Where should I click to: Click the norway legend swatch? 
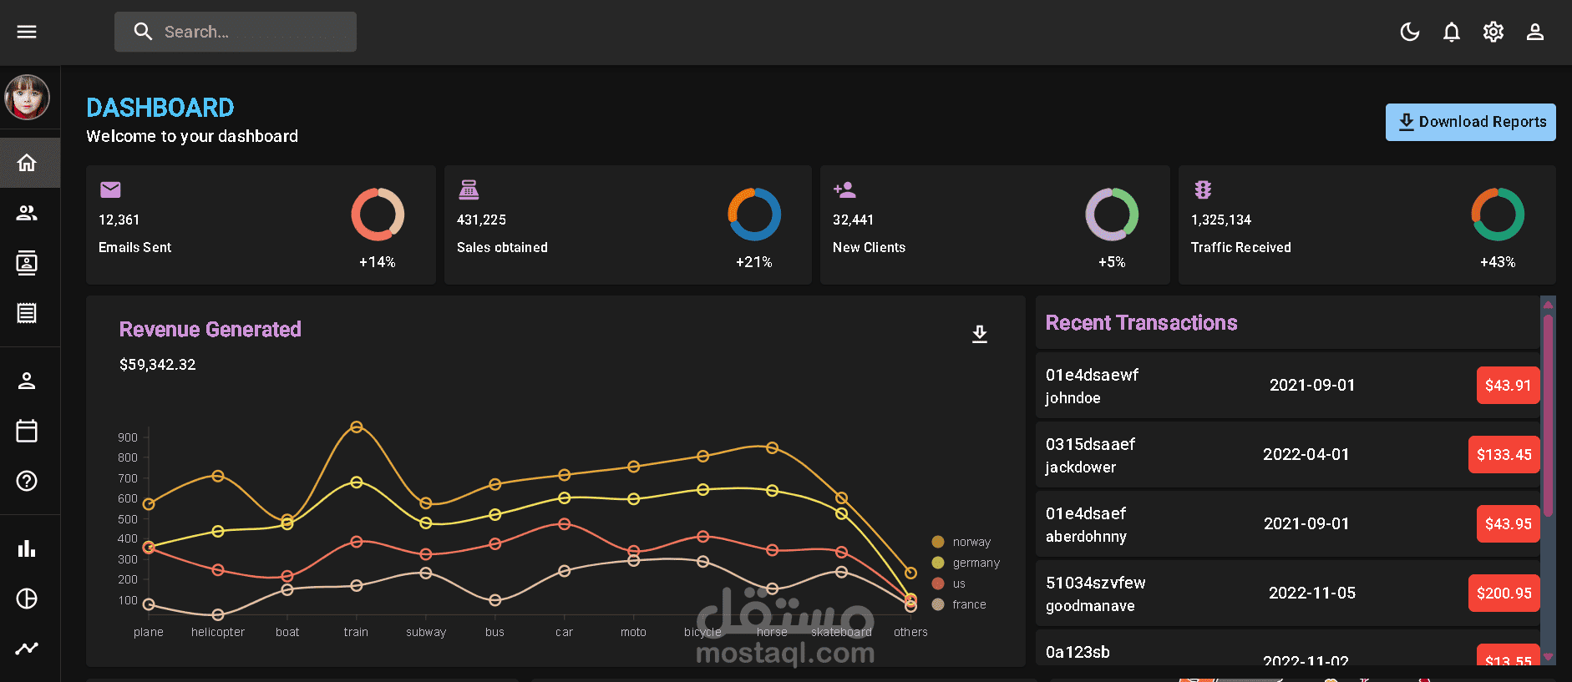point(938,542)
